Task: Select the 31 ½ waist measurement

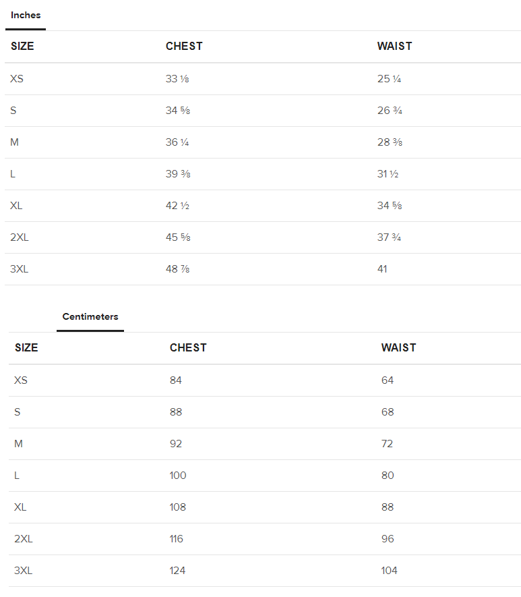Action: coord(388,174)
